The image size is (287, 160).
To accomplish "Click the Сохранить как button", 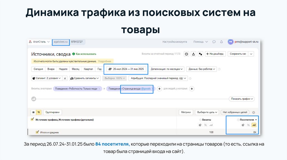I will coord(238,54).
